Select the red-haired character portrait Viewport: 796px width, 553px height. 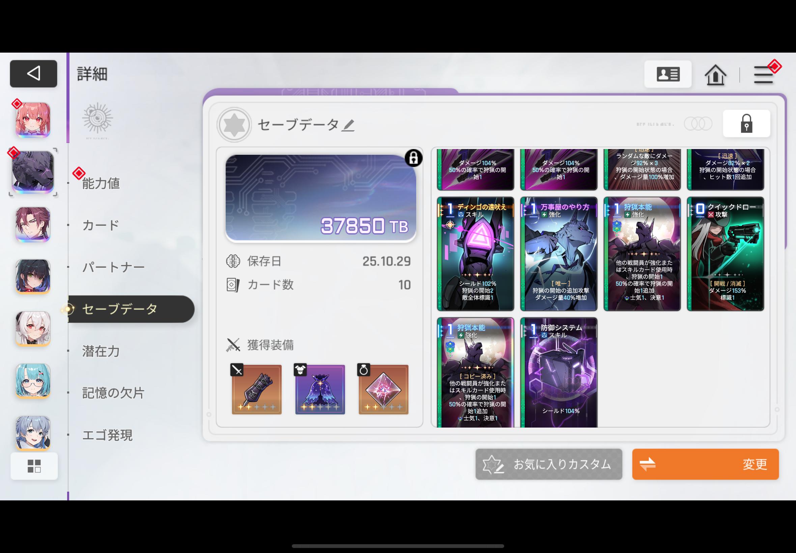[33, 120]
